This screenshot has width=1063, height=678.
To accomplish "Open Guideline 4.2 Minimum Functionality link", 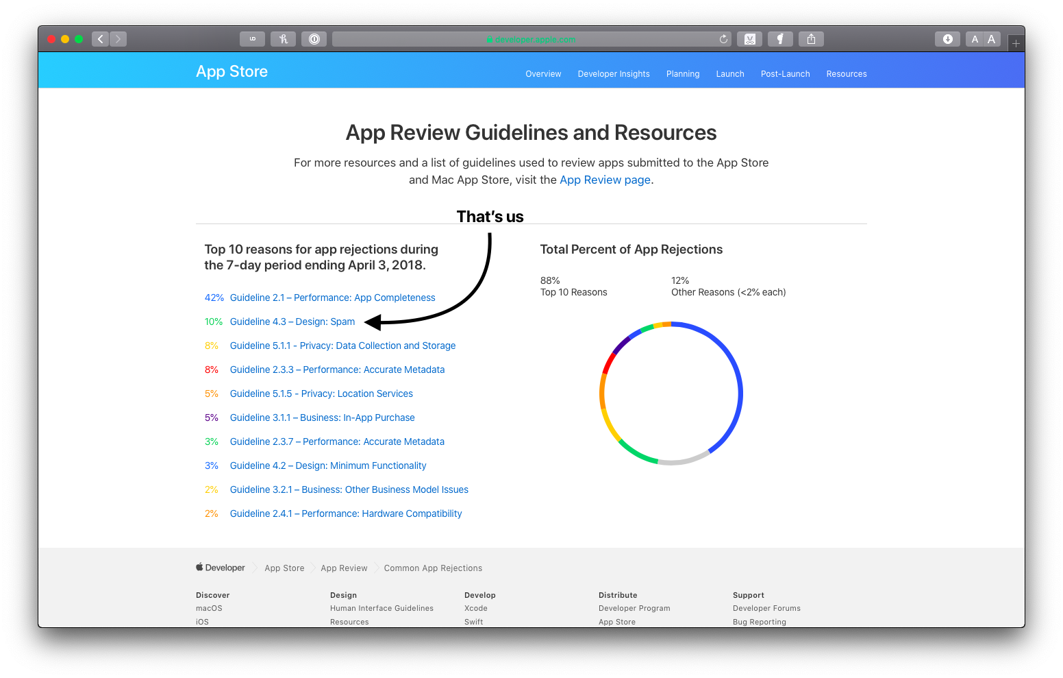I will pyautogui.click(x=328, y=465).
